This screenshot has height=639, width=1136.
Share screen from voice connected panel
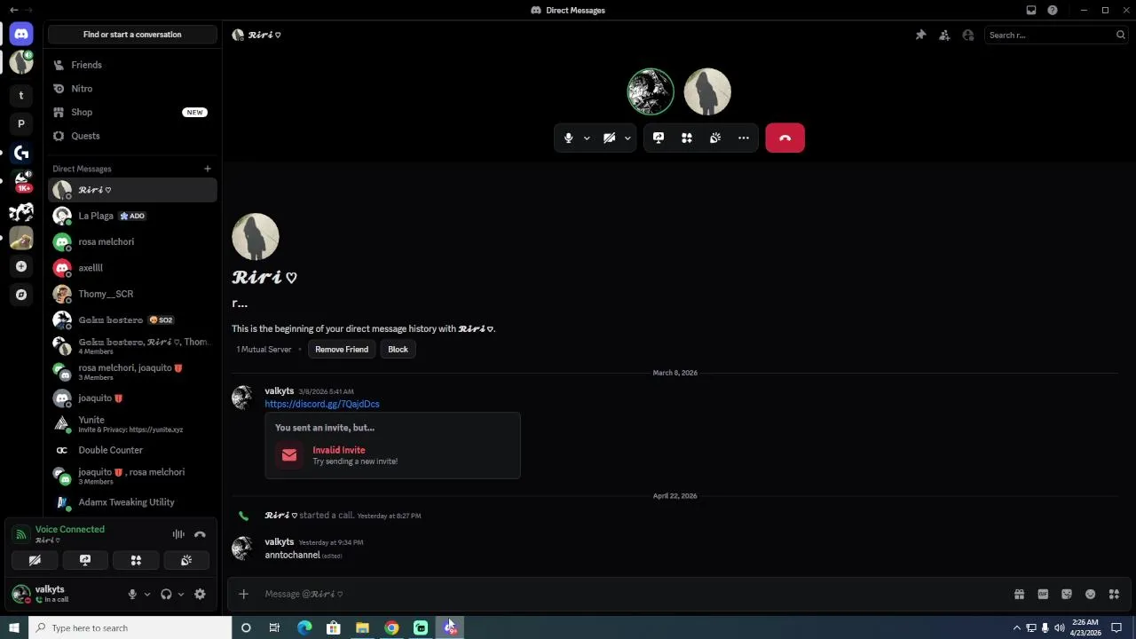(x=85, y=560)
